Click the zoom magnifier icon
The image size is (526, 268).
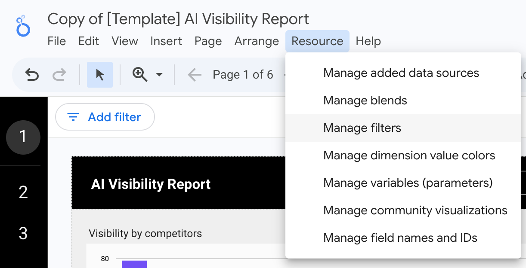pyautogui.click(x=140, y=75)
